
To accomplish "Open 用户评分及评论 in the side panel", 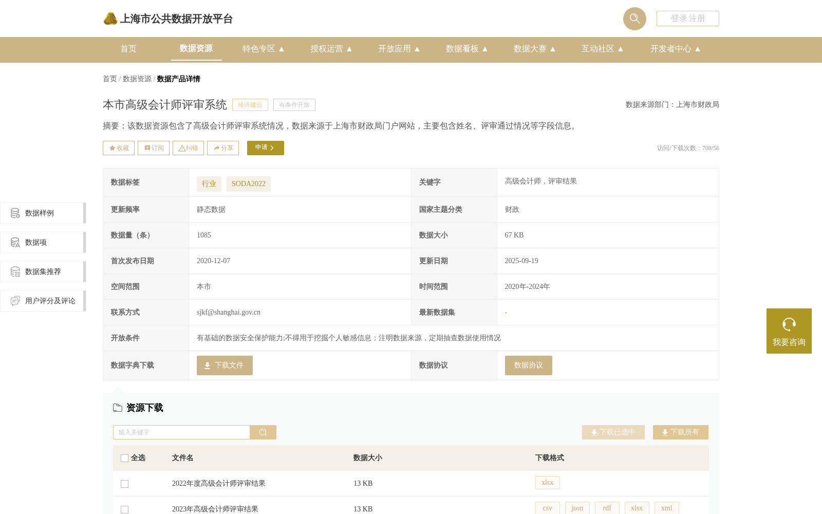I will (x=43, y=301).
